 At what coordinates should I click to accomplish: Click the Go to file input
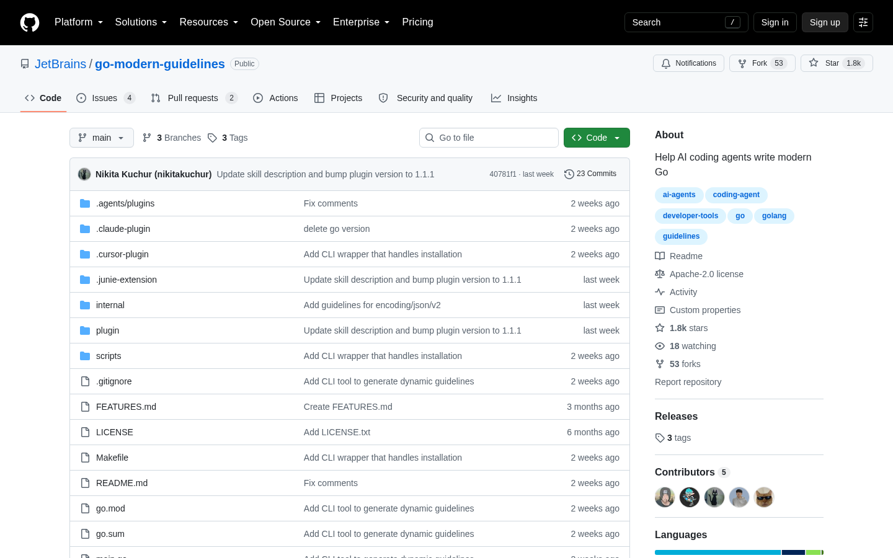click(x=489, y=138)
